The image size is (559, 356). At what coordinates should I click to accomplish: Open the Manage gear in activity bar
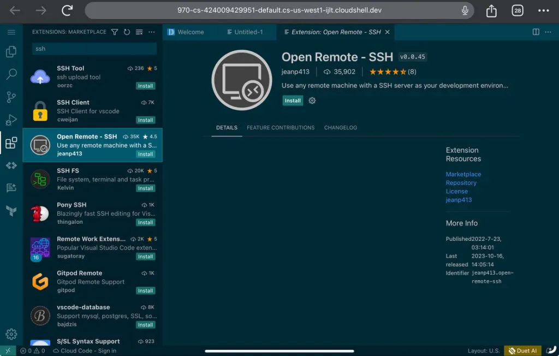point(11,334)
